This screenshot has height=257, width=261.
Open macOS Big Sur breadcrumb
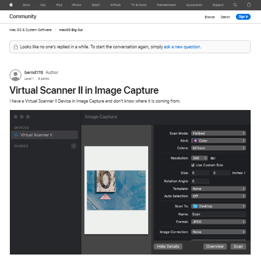[x=71, y=30]
